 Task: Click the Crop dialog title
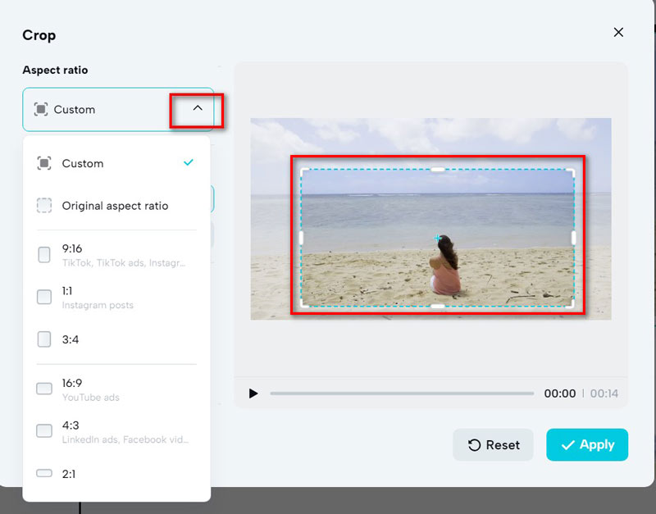coord(39,35)
